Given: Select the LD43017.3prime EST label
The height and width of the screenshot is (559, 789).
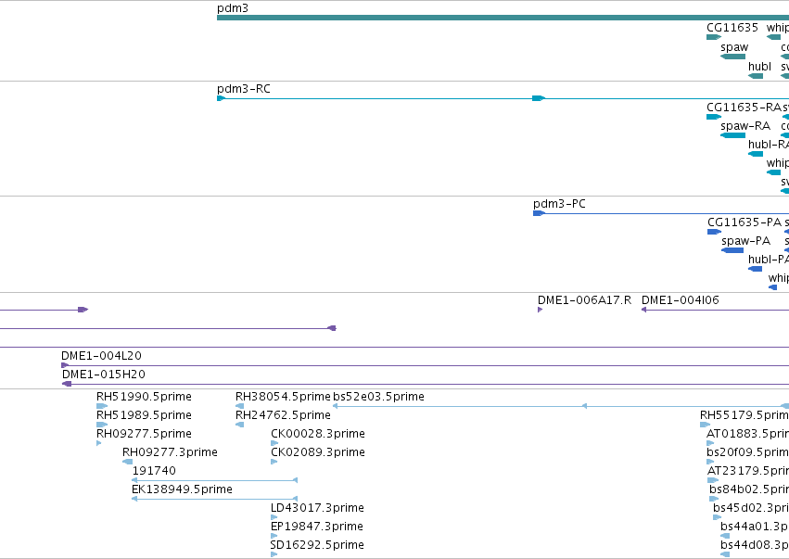Looking at the screenshot, I should (317, 508).
